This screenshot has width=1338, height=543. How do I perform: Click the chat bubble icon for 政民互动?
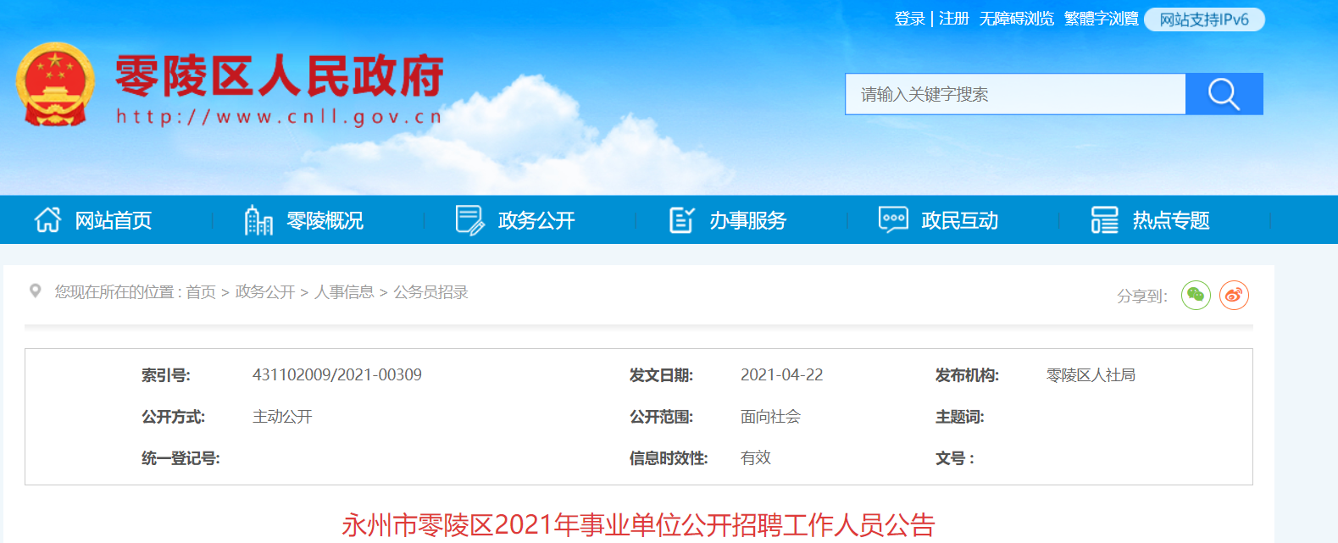click(x=893, y=220)
